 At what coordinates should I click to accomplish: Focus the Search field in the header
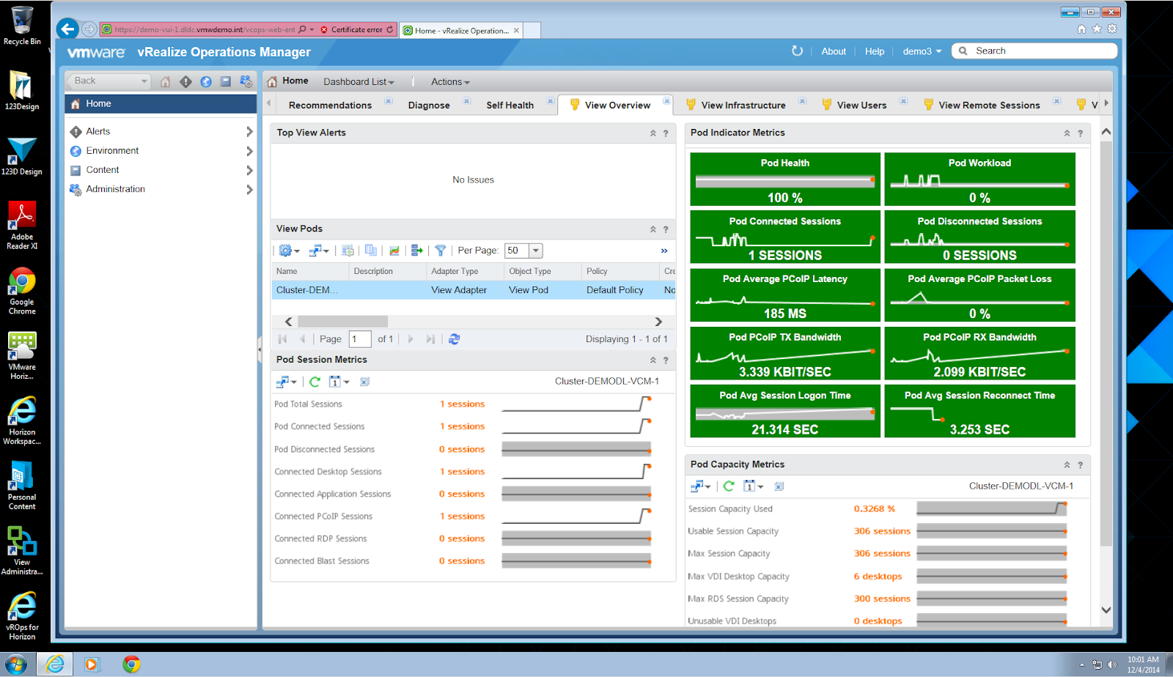pyautogui.click(x=1034, y=51)
